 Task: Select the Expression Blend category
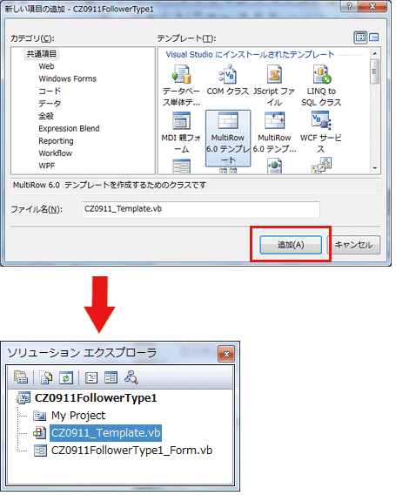pos(69,128)
